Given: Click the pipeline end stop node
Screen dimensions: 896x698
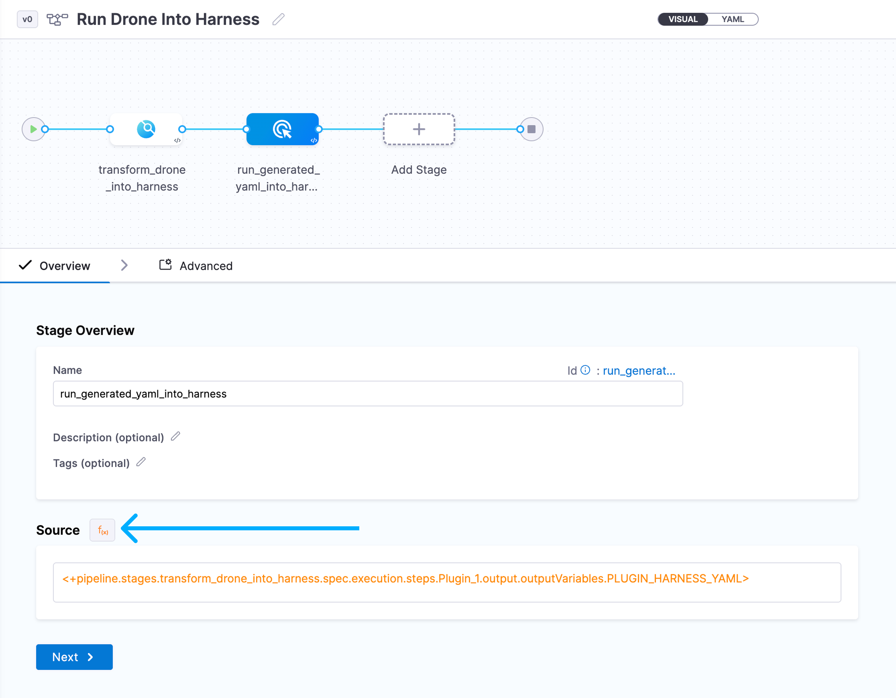Looking at the screenshot, I should (531, 129).
